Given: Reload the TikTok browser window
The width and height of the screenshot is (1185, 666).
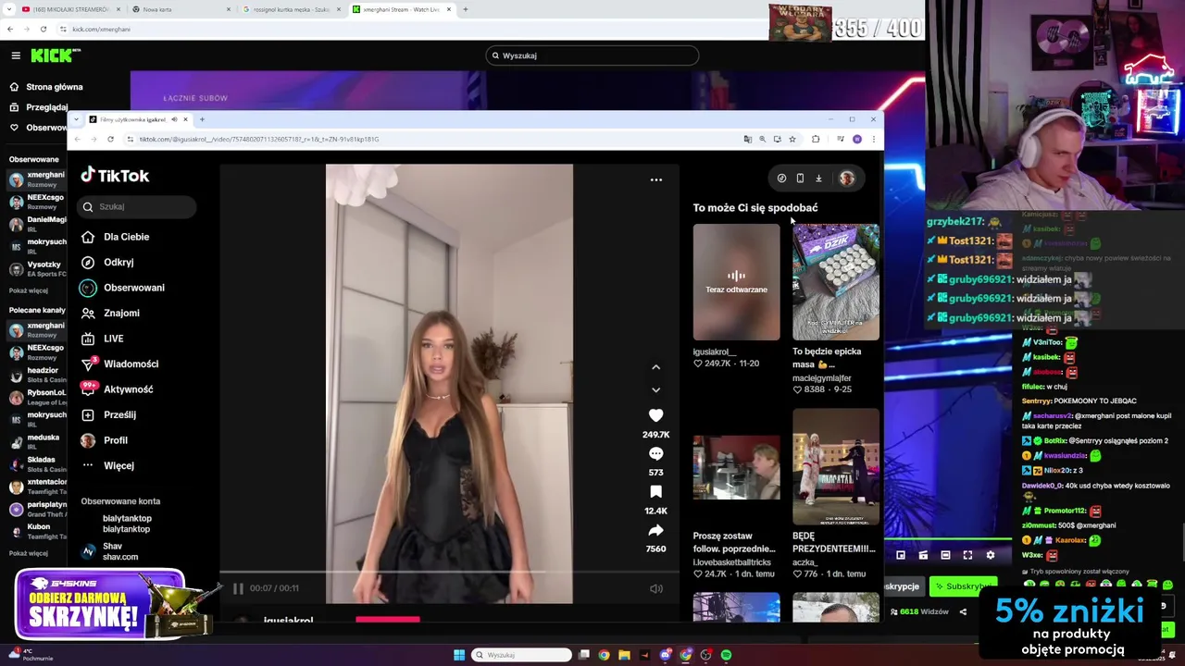Looking at the screenshot, I should click(x=110, y=140).
